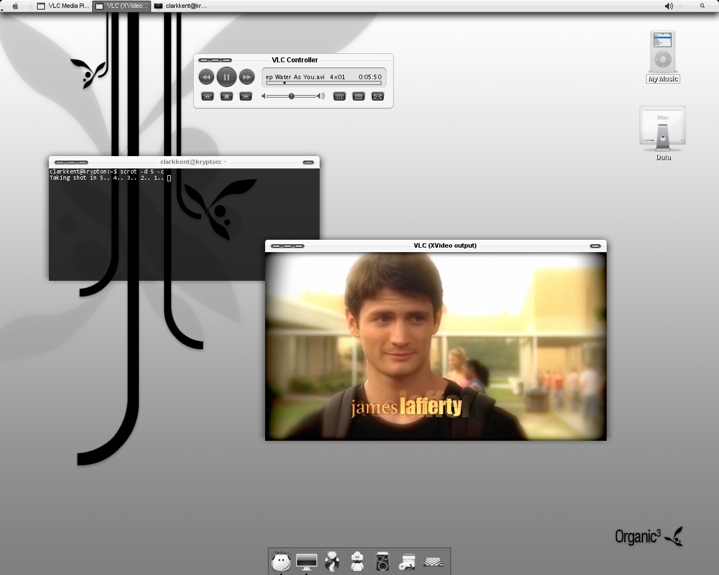
Task: Switch to VLC (XVideo output) taskbar entry
Action: click(122, 6)
